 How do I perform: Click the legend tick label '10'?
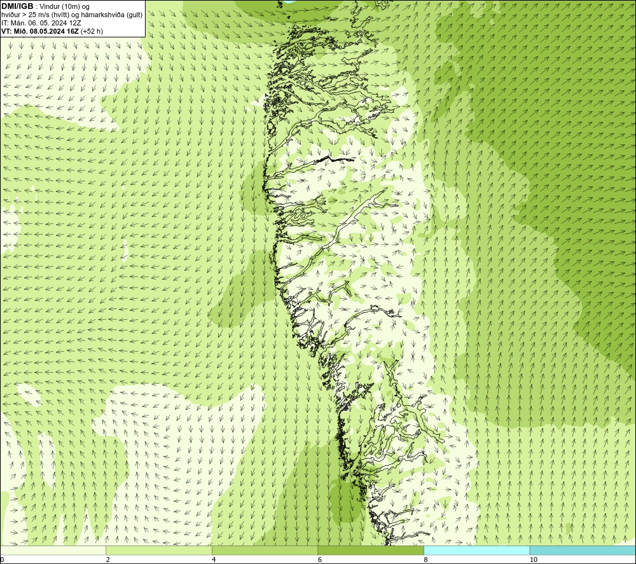(x=534, y=560)
